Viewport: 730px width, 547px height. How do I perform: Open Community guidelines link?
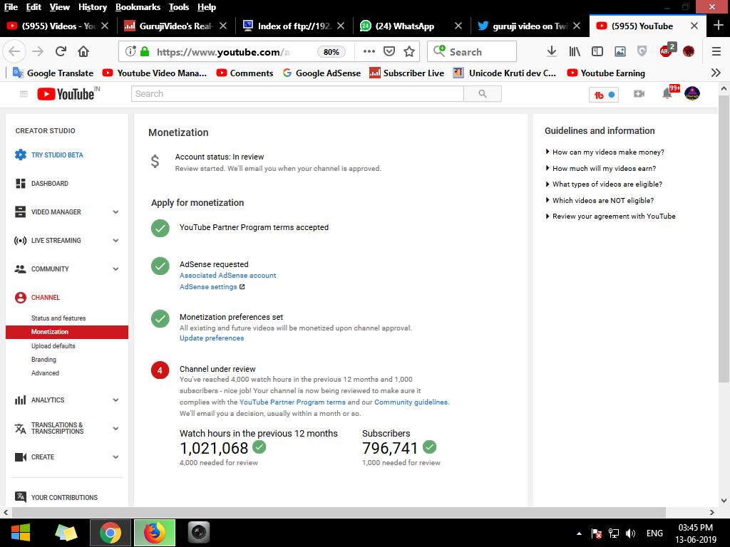pyautogui.click(x=411, y=402)
